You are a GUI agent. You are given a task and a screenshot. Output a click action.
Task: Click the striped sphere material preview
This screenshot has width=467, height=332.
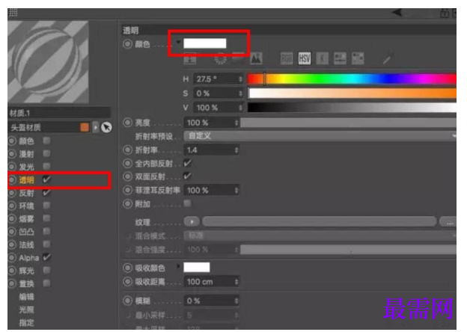pyautogui.click(x=48, y=61)
